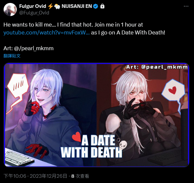
Task: Click the post timestamp 下午10:06
Action: click(x=15, y=176)
